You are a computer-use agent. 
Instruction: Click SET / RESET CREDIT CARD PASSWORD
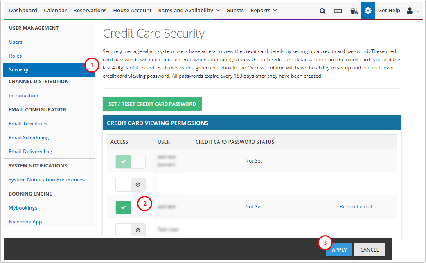pos(152,104)
